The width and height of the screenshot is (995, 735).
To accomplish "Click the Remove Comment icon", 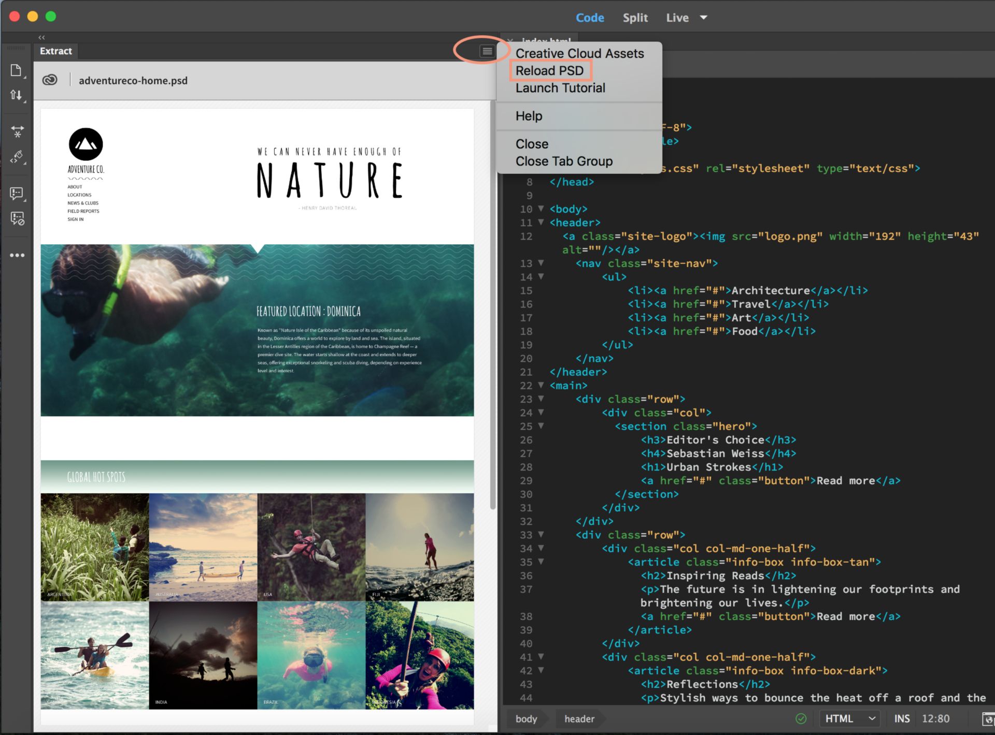I will point(17,218).
